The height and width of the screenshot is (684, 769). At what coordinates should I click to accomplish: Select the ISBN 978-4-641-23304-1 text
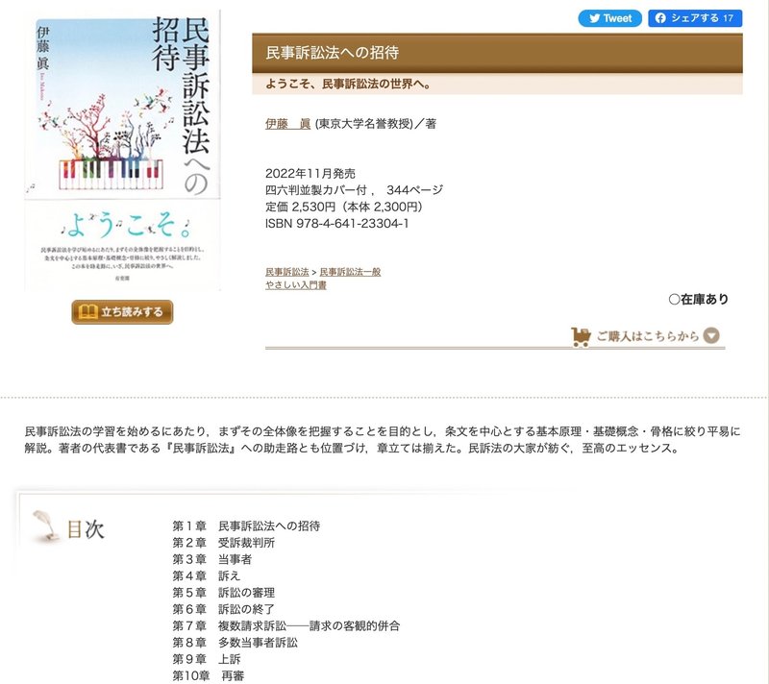point(337,224)
